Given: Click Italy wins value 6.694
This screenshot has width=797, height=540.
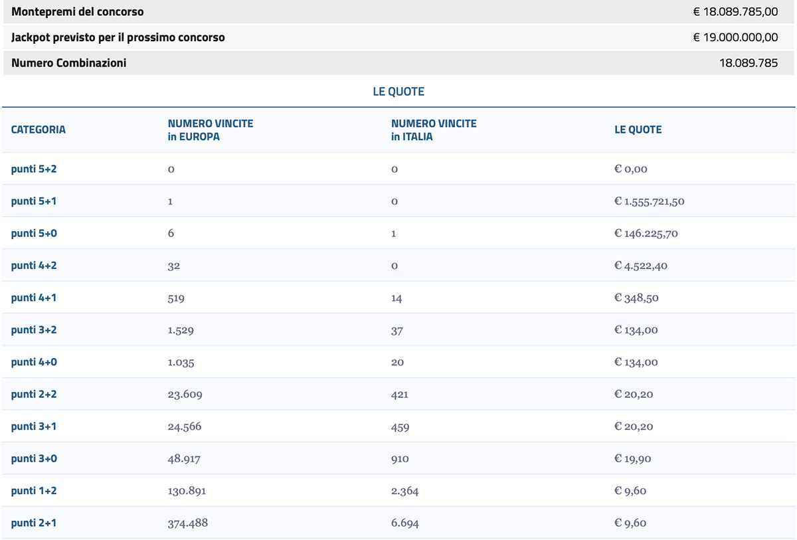Looking at the screenshot, I should (405, 523).
